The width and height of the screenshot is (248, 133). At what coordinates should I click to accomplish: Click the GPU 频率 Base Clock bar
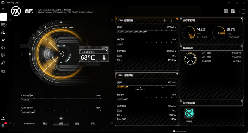147,86
